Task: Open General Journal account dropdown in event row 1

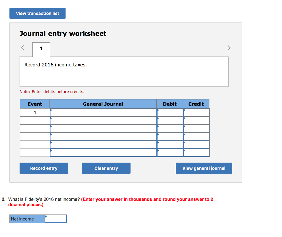Action: click(103, 112)
